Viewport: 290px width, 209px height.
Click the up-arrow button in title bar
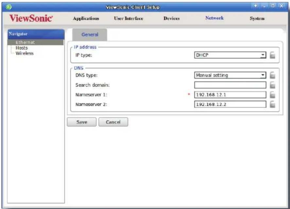pyautogui.click(x=255, y=6)
